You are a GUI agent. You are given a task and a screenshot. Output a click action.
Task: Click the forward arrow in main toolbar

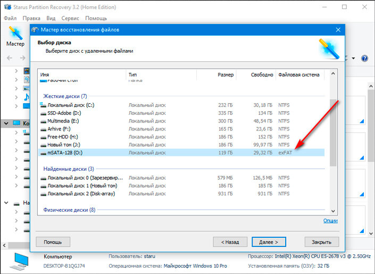[x=22, y=58]
